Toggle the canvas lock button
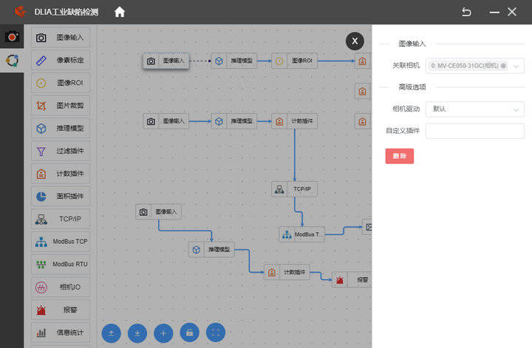532x348 pixels. [190, 333]
